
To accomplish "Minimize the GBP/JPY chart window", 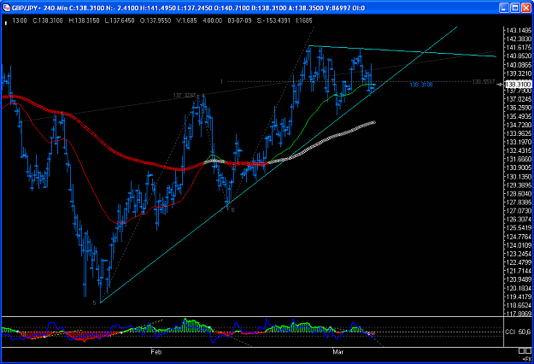I will (504, 8).
